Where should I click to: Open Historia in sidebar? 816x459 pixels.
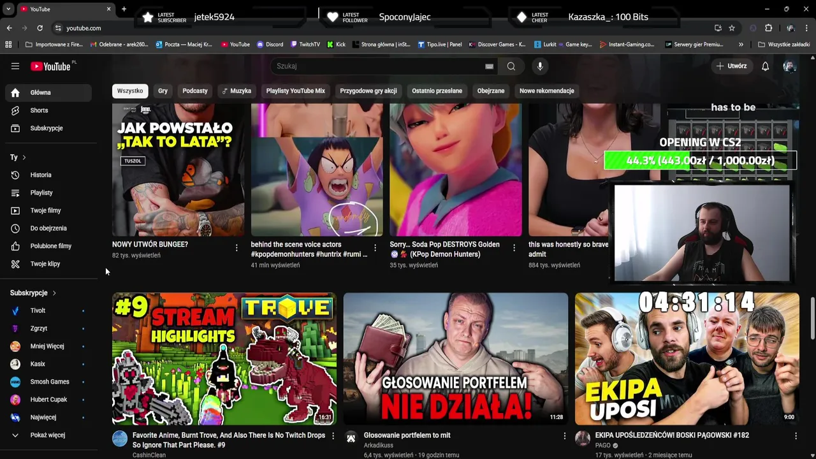point(48,175)
